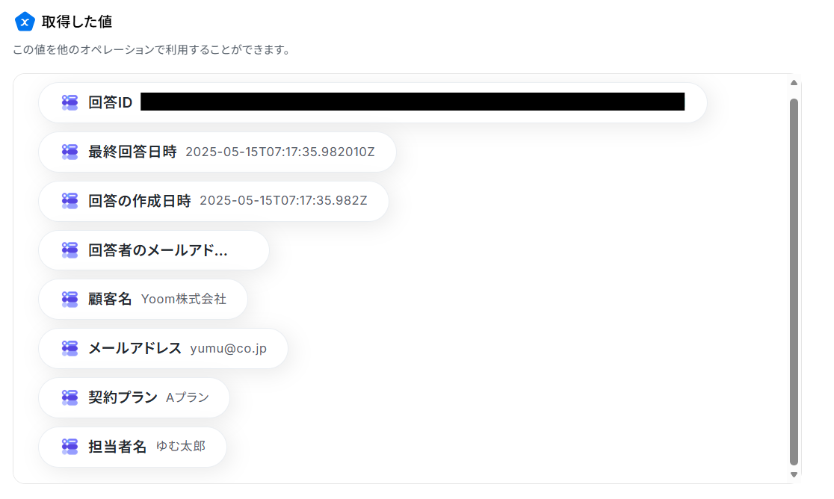The width and height of the screenshot is (834, 499).
Task: Select the 最終回答日時 value pill
Action: tap(217, 152)
